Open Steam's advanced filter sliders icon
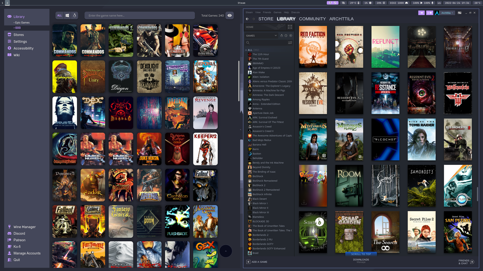The width and height of the screenshot is (483, 271). click(290, 43)
